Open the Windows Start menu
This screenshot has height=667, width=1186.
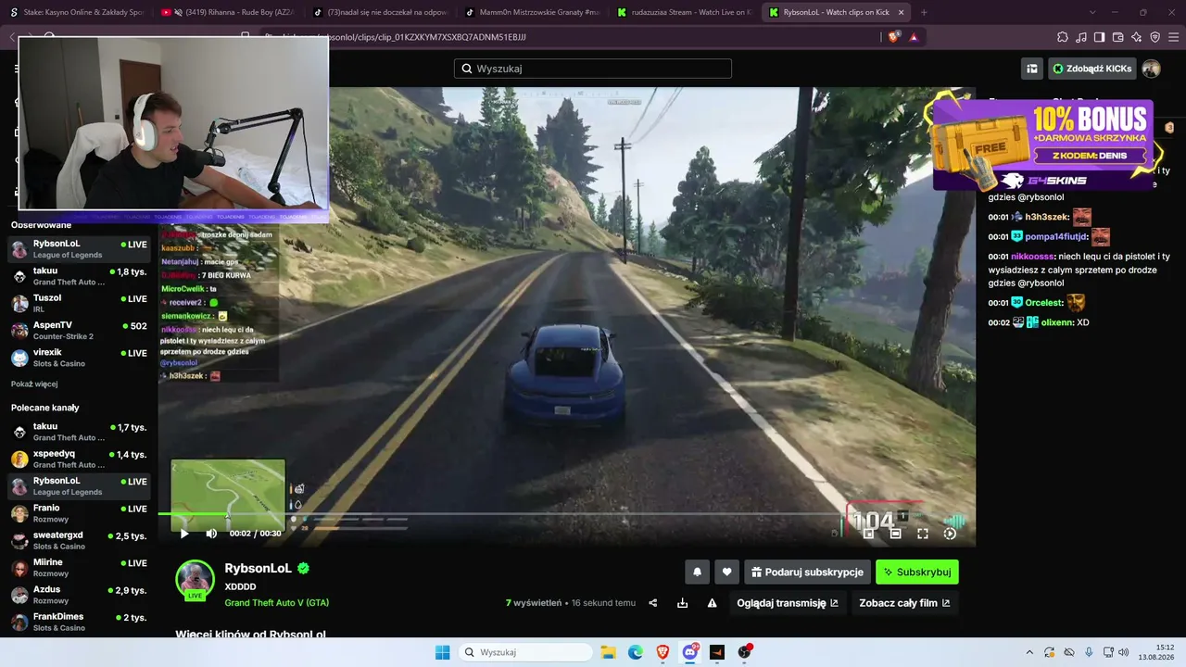pos(443,652)
